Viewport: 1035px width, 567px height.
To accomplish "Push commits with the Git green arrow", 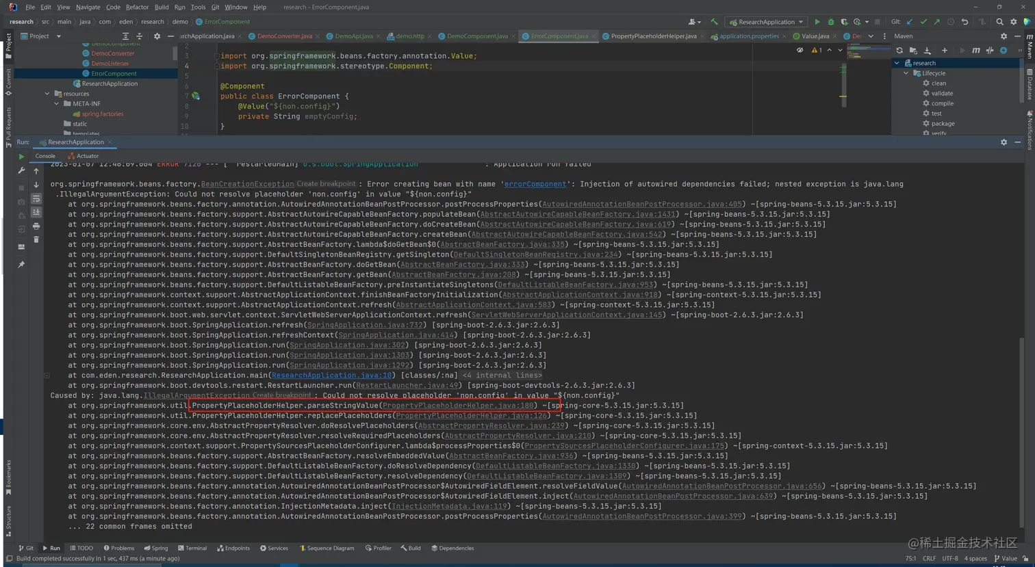I will coord(936,22).
